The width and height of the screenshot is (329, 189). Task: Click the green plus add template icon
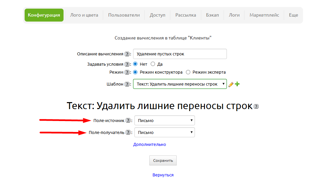tap(237, 84)
